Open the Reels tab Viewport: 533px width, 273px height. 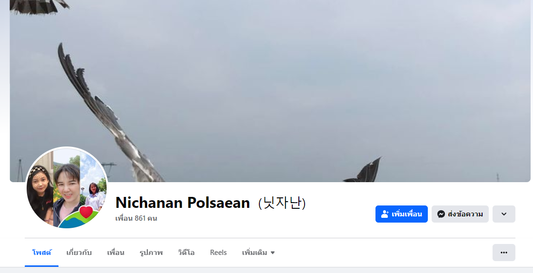tap(218, 253)
